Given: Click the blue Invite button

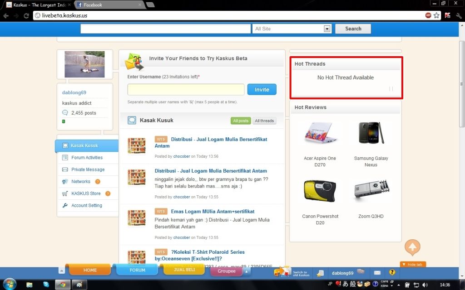Looking at the screenshot, I should [x=262, y=89].
